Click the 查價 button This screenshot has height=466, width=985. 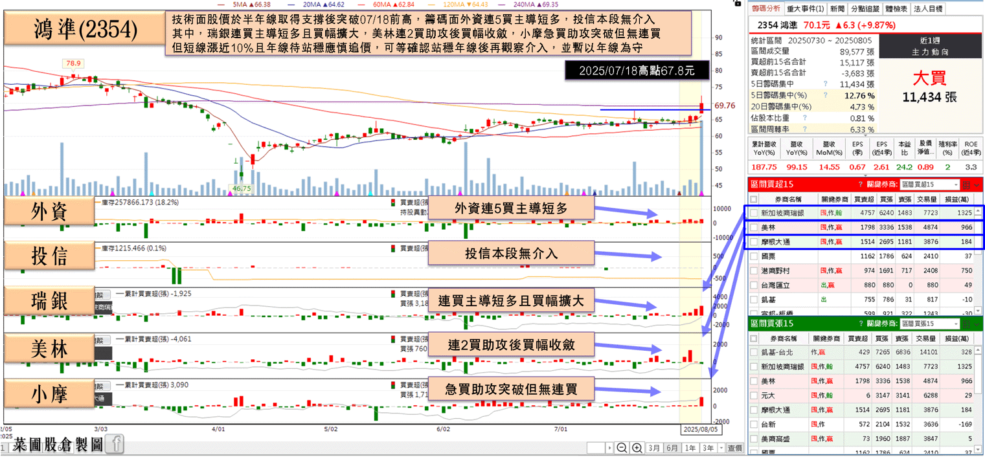[734, 448]
